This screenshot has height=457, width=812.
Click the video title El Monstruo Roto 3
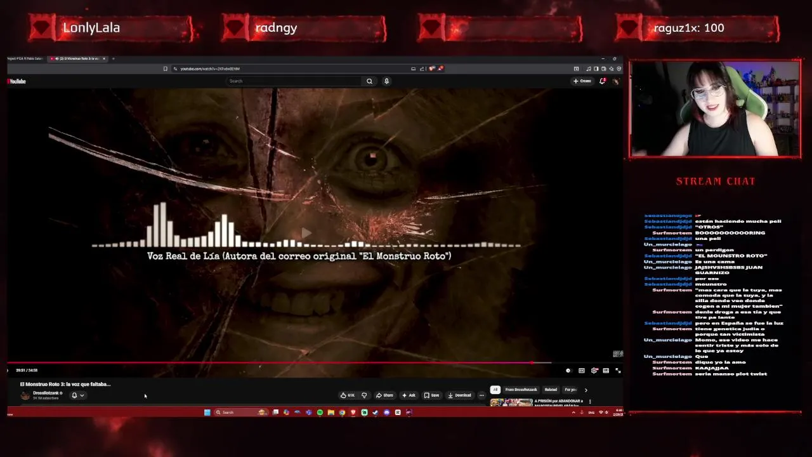click(65, 384)
